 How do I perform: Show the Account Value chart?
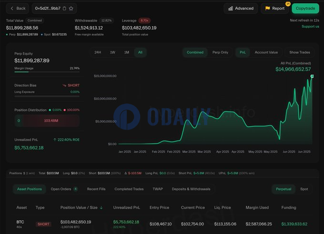click(x=266, y=52)
